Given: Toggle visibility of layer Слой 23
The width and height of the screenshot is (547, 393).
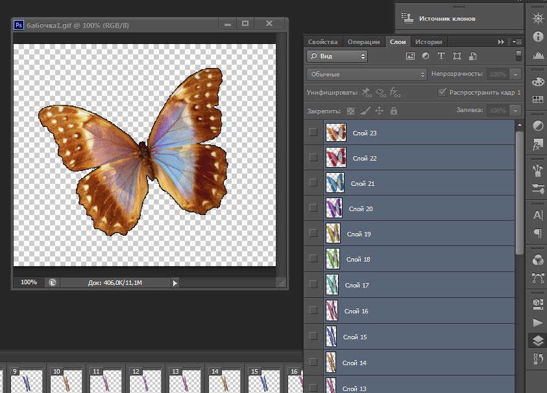Looking at the screenshot, I should [313, 132].
